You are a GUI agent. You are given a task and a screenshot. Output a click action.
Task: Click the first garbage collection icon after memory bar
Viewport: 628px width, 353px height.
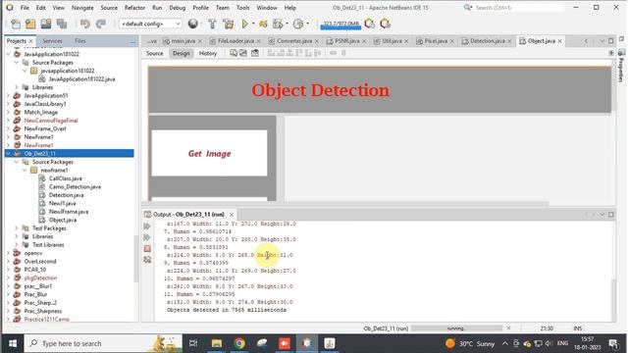pos(370,24)
